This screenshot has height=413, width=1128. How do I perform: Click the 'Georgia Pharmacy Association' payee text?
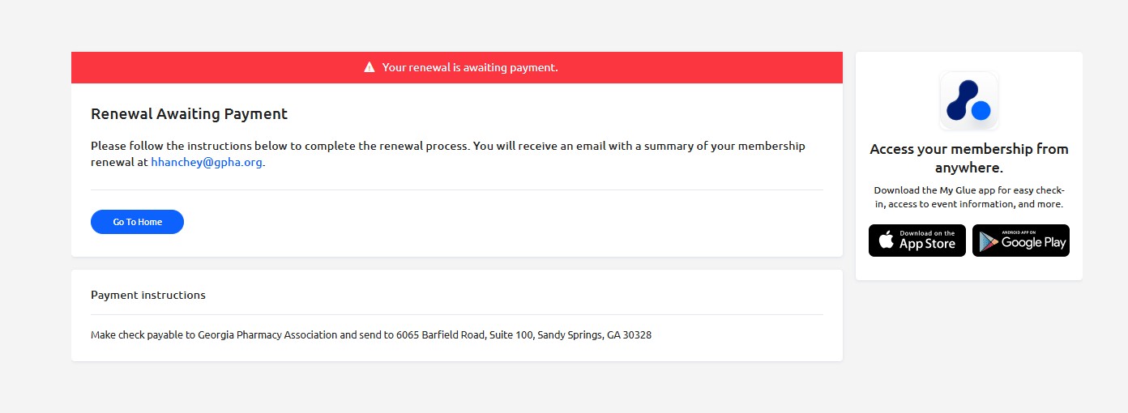click(x=267, y=334)
